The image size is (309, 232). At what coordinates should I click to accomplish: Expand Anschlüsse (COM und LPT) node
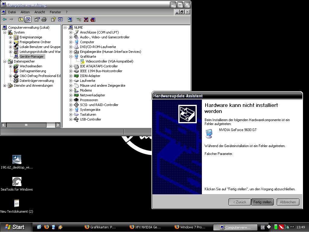pyautogui.click(x=71, y=32)
